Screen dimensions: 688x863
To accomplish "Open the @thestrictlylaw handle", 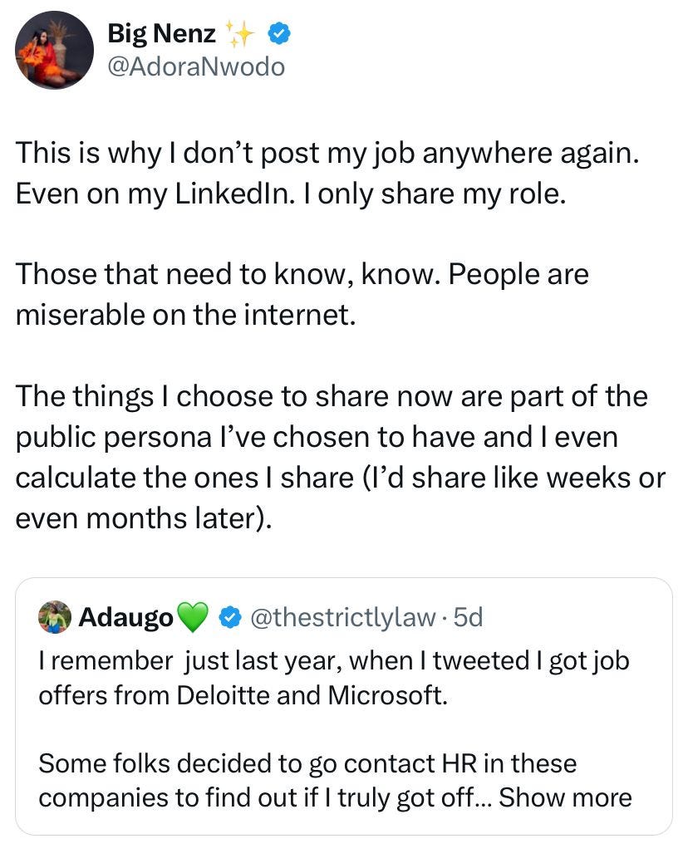I will [x=342, y=617].
